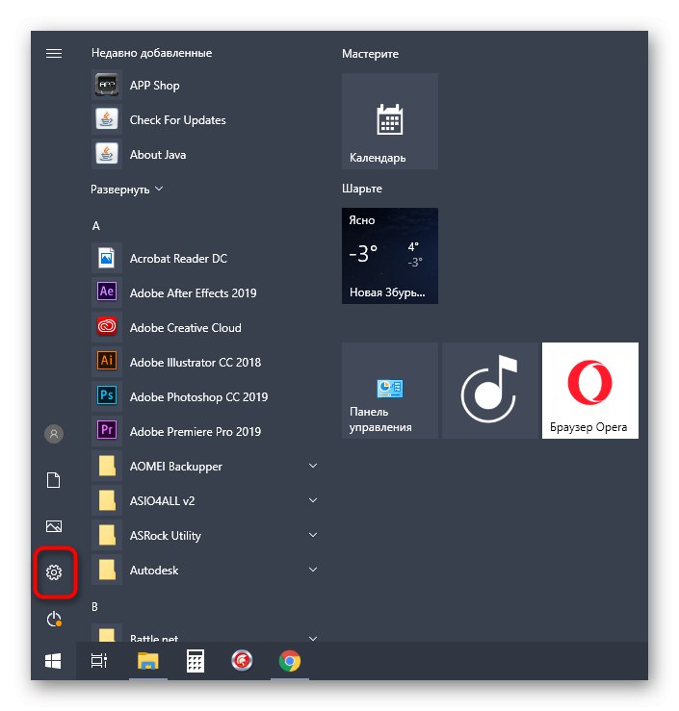
Task: Click the Недавно добавленные heading
Action: [x=151, y=53]
